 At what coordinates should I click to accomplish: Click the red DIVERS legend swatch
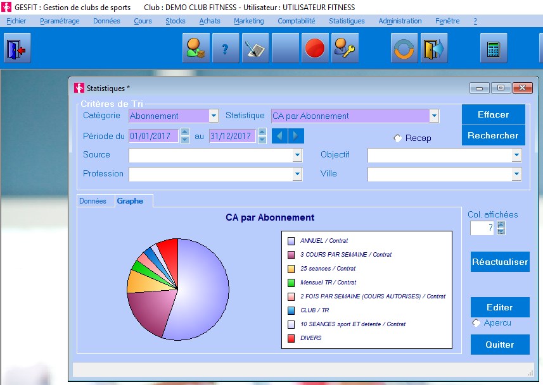click(x=291, y=338)
